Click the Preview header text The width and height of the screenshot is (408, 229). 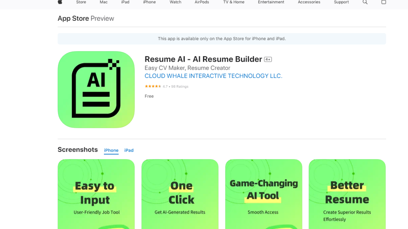tap(102, 18)
